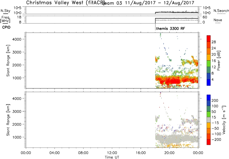Click the '08:00' time tick label
Image resolution: width=229 pixels, height=159 pixels.
pyautogui.click(x=83, y=153)
